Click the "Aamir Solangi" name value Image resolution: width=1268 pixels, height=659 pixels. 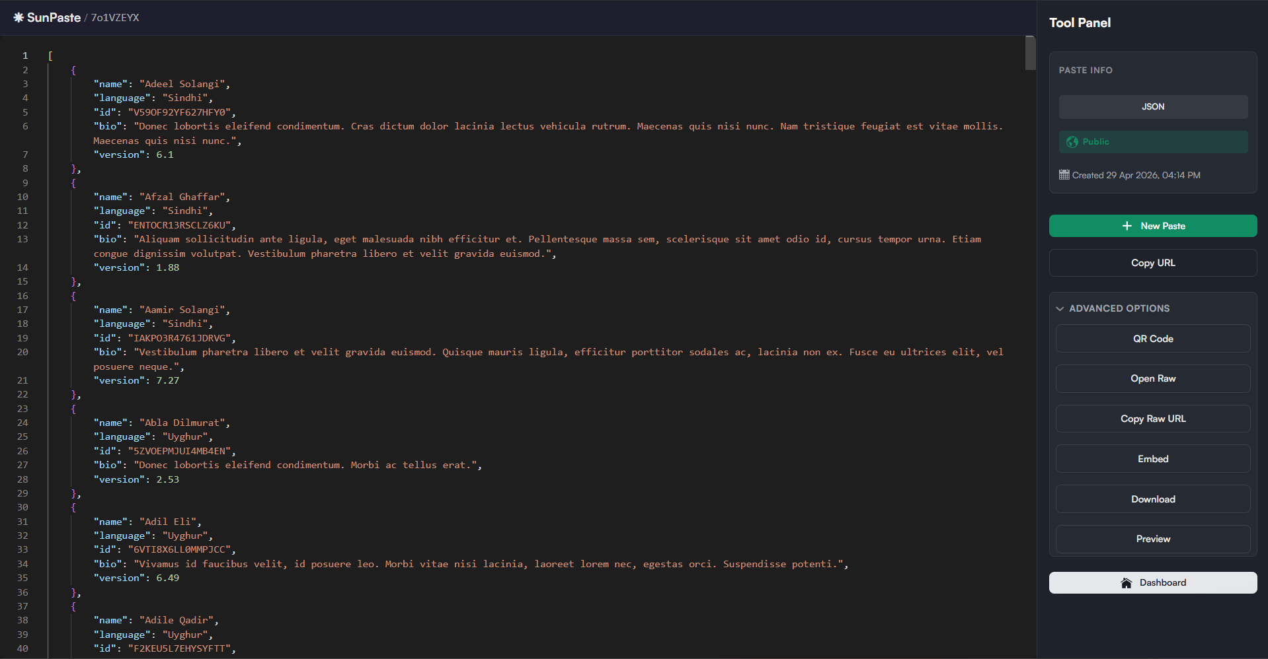coord(182,310)
